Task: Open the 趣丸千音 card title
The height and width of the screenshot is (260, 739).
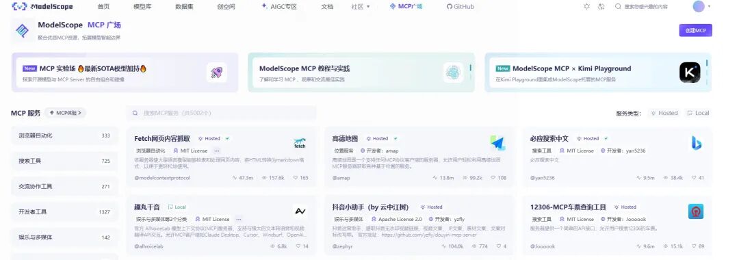Action: coord(147,207)
